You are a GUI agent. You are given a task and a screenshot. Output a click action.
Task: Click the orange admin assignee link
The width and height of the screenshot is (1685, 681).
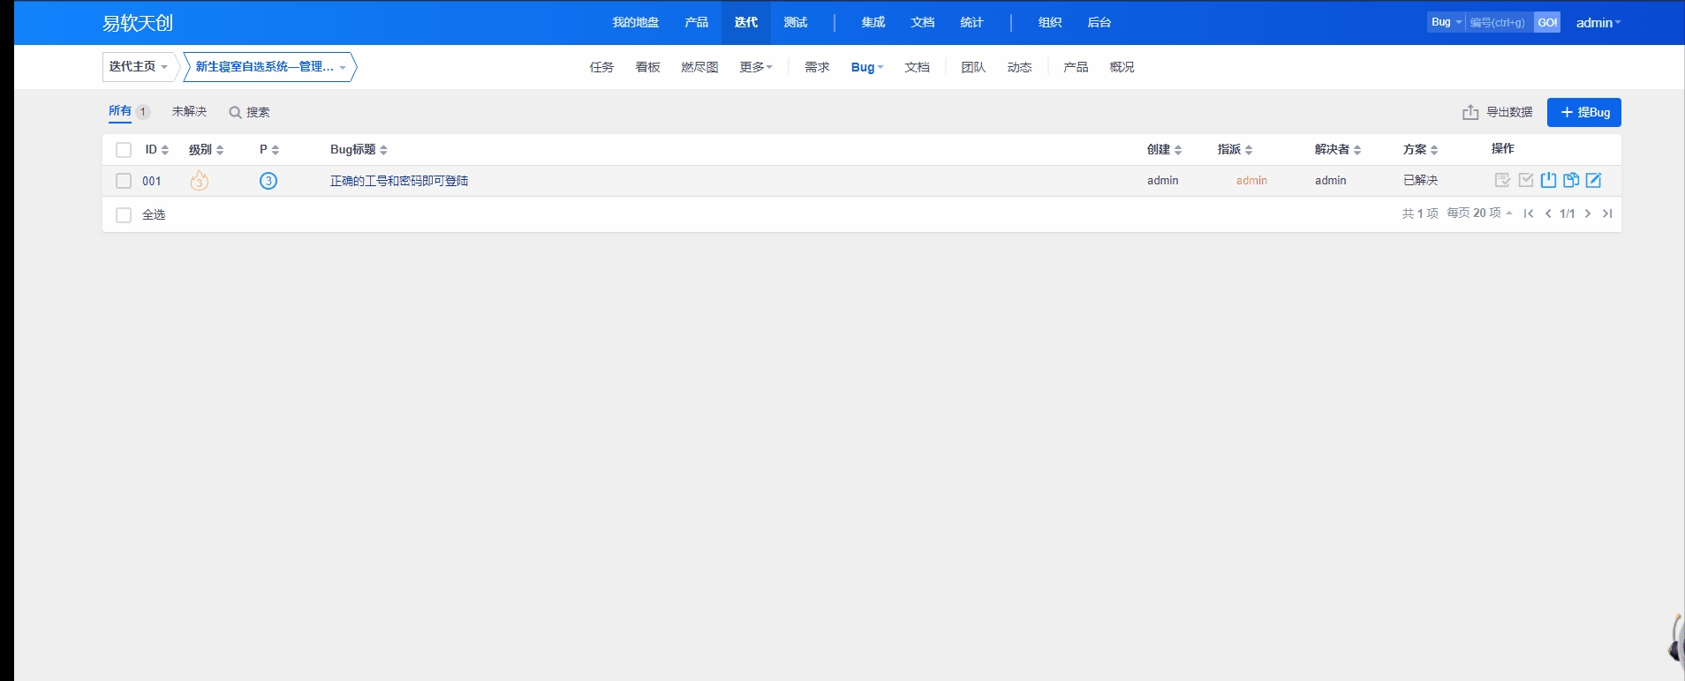tap(1251, 180)
